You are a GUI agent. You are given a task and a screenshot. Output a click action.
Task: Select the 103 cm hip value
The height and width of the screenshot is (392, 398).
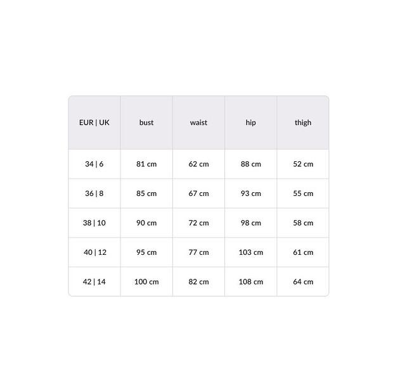[x=251, y=252]
